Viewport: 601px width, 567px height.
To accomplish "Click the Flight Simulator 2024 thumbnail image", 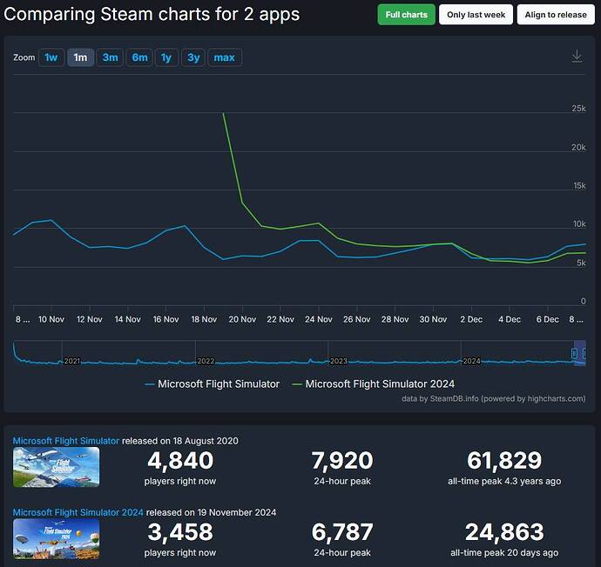I will pos(57,538).
